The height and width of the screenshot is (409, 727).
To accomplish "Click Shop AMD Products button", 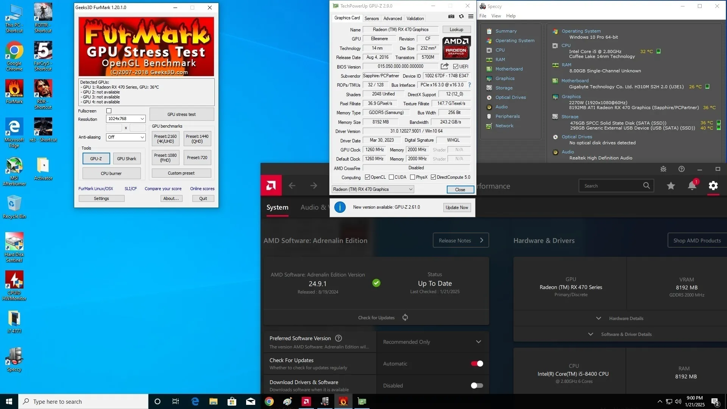I will [697, 240].
